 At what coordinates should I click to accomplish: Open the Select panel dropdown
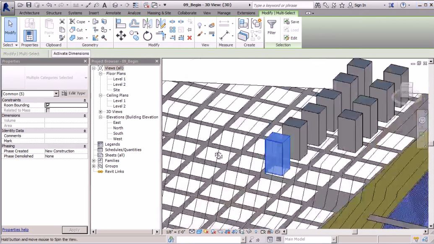(x=10, y=45)
